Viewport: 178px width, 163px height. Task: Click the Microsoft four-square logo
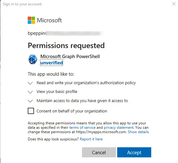31,20
